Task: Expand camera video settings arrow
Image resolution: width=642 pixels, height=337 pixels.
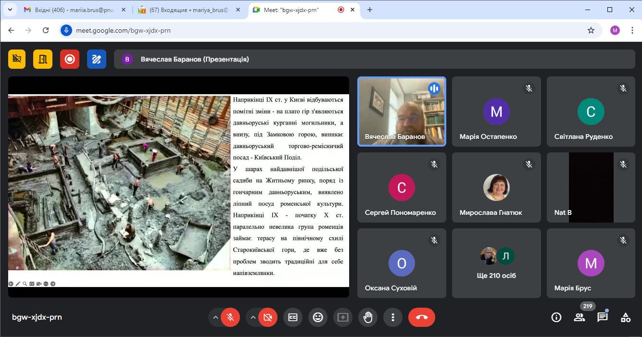Action: click(253, 317)
